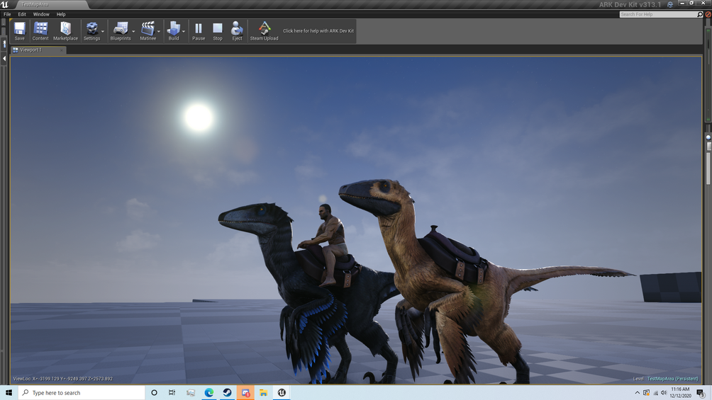Open the Window menu

pos(41,14)
